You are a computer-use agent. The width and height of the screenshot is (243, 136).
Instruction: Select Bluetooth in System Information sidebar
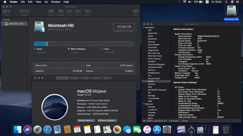[x=152, y=39]
